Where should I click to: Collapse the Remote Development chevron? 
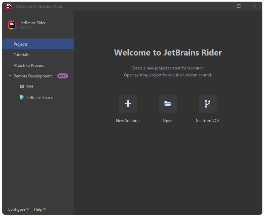point(10,76)
